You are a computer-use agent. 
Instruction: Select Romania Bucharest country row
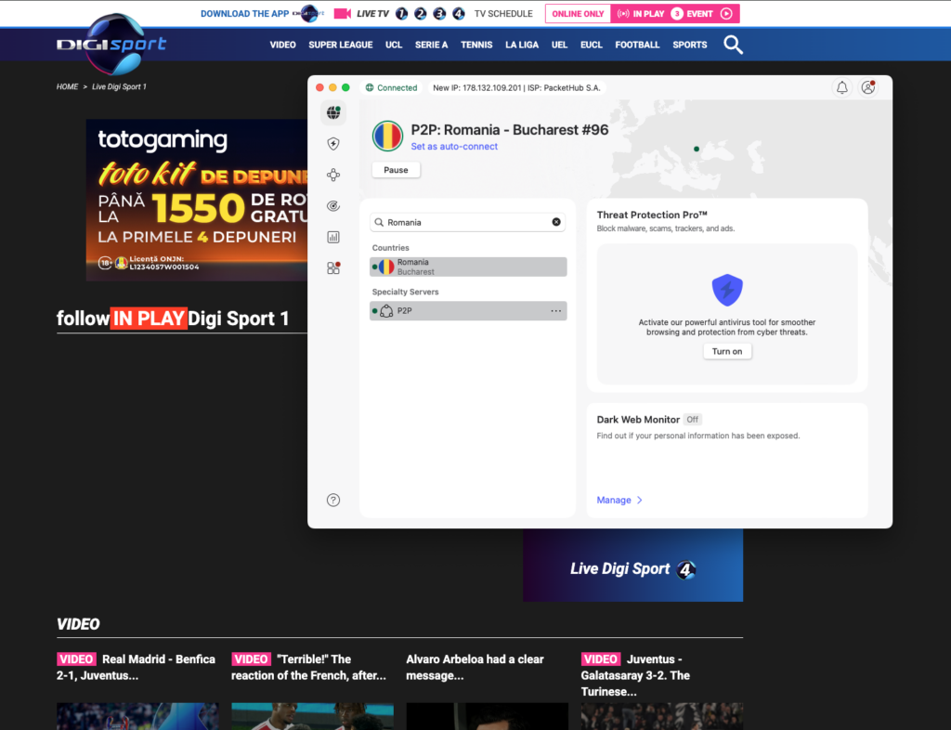[468, 267]
